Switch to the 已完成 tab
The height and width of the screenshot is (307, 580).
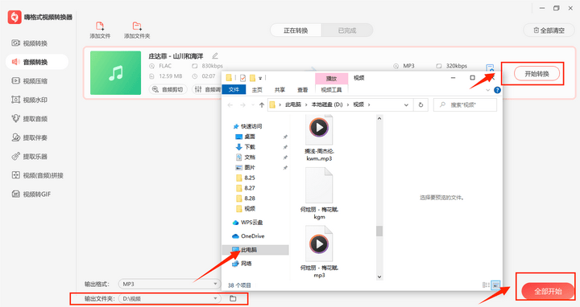pos(347,31)
